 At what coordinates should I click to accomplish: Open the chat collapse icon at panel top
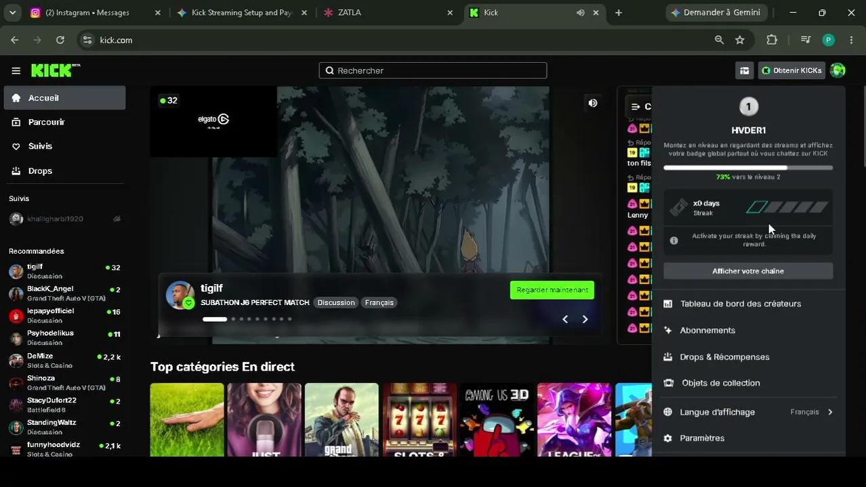(x=636, y=106)
